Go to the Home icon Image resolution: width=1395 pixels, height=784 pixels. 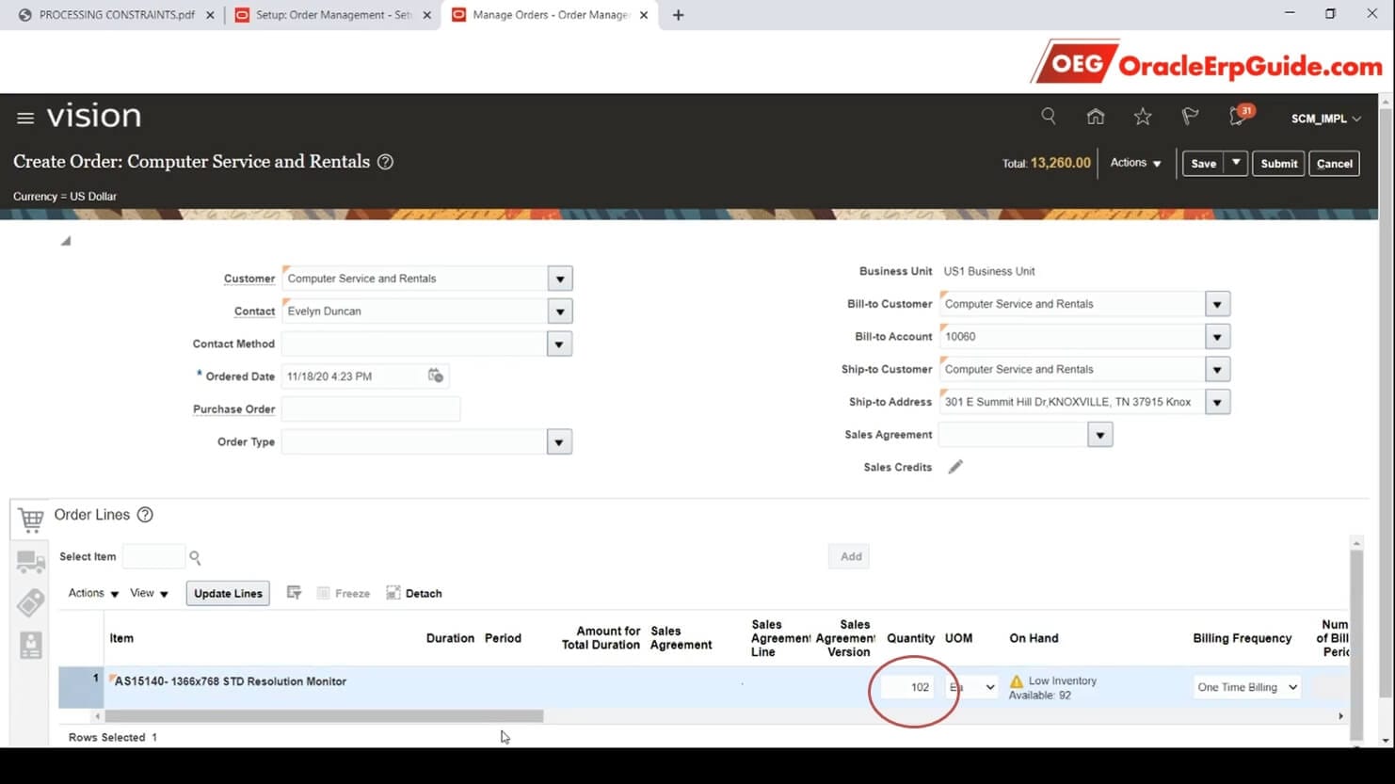(x=1096, y=117)
